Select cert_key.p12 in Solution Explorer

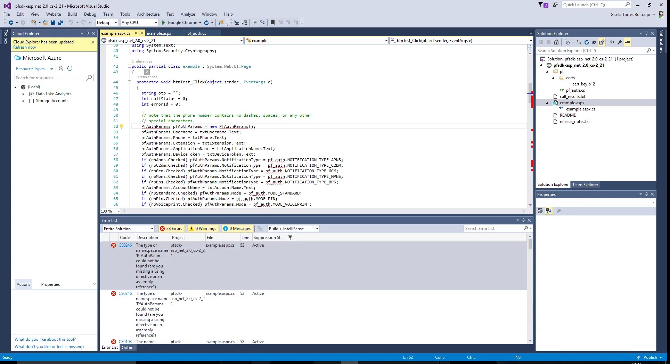click(583, 84)
